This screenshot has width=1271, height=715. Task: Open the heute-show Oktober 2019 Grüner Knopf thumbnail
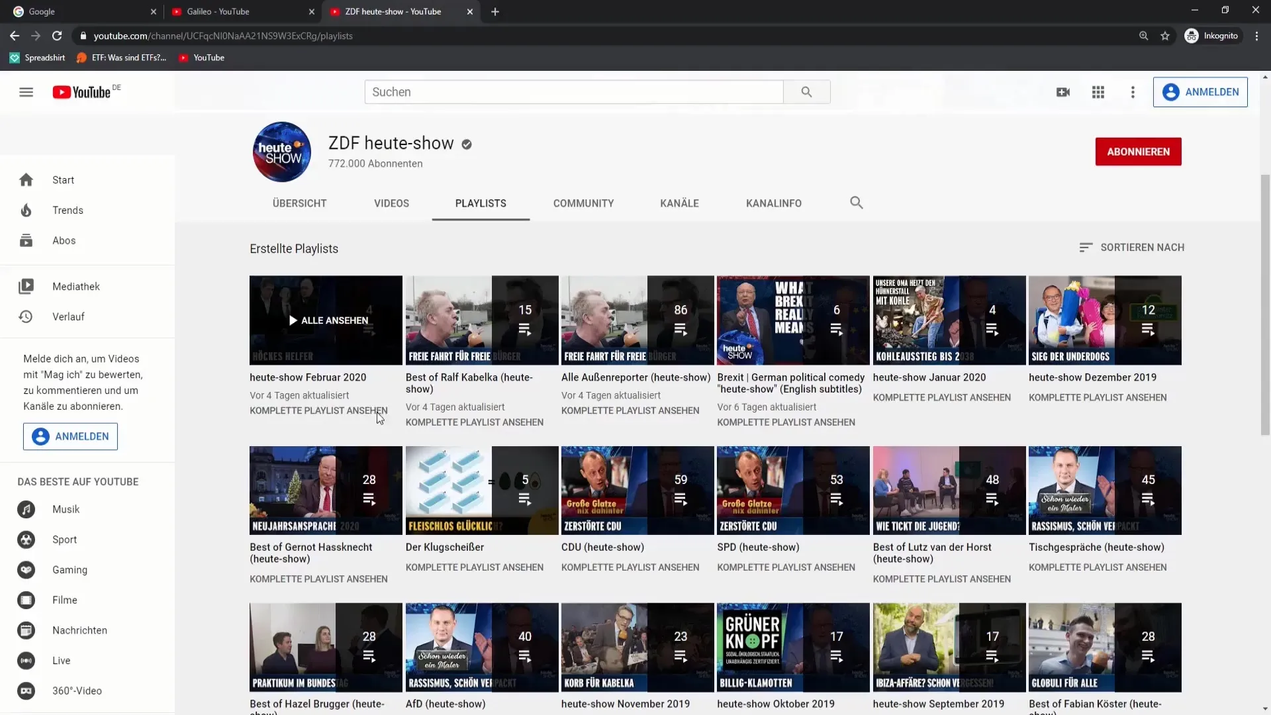(793, 647)
